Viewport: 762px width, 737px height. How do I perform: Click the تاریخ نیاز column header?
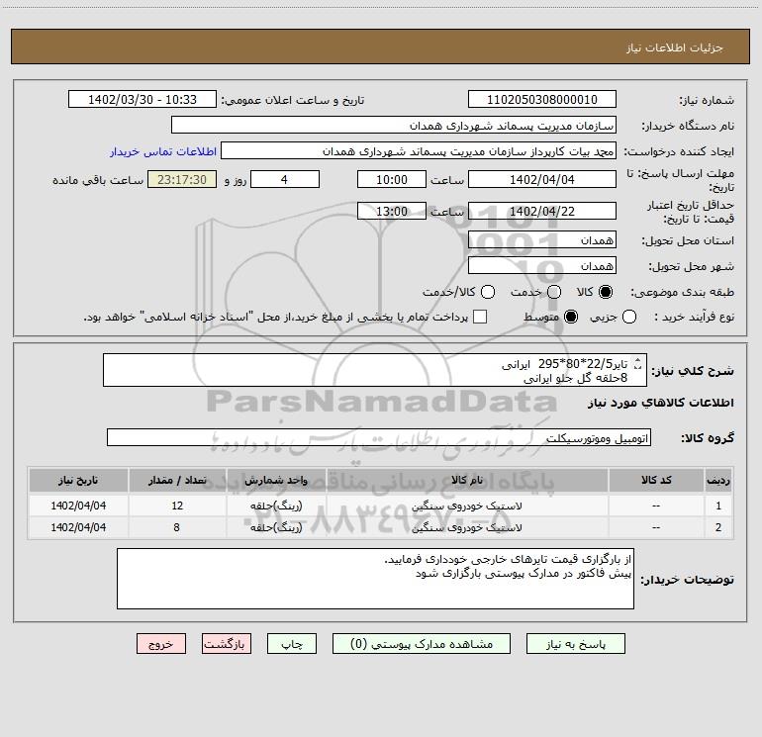coord(78,481)
